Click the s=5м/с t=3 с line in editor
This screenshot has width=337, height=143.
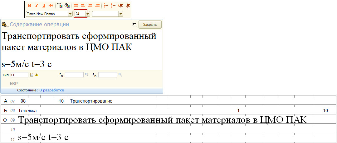27,64
